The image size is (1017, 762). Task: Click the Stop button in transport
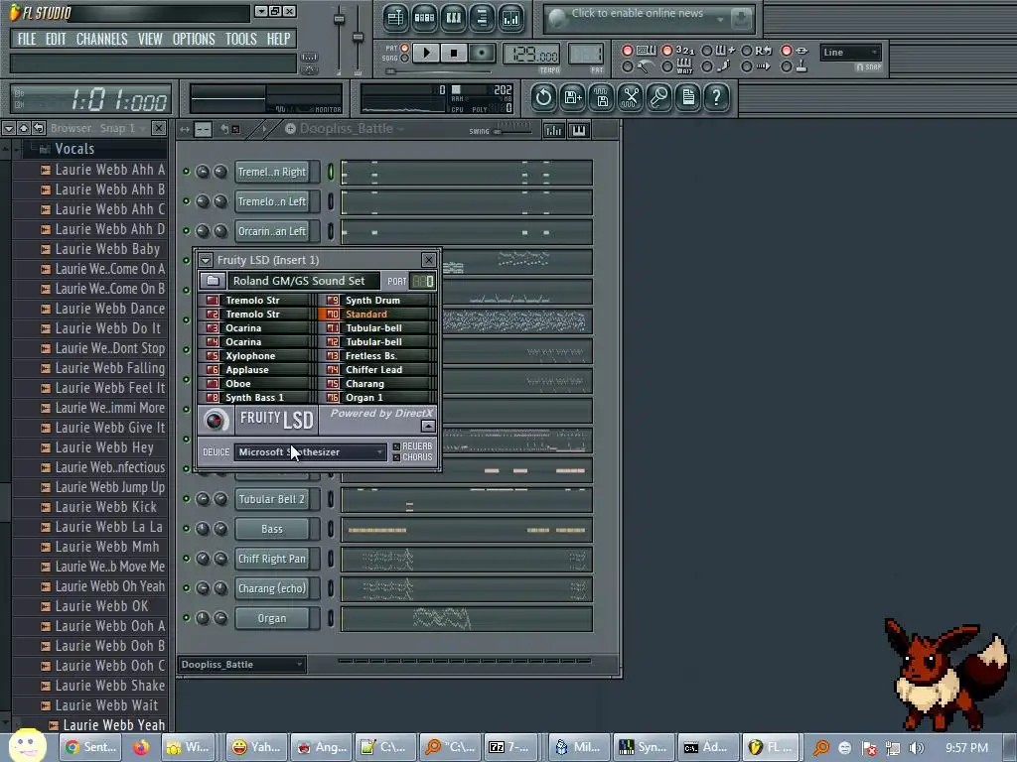tap(453, 54)
